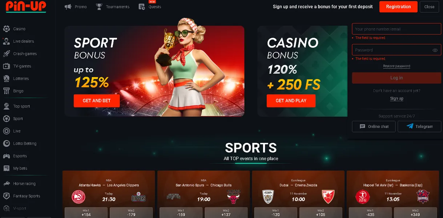Screen dimensions: 443x218
Task: Open the Esports gamepad icon
Action: pyautogui.click(x=6, y=156)
